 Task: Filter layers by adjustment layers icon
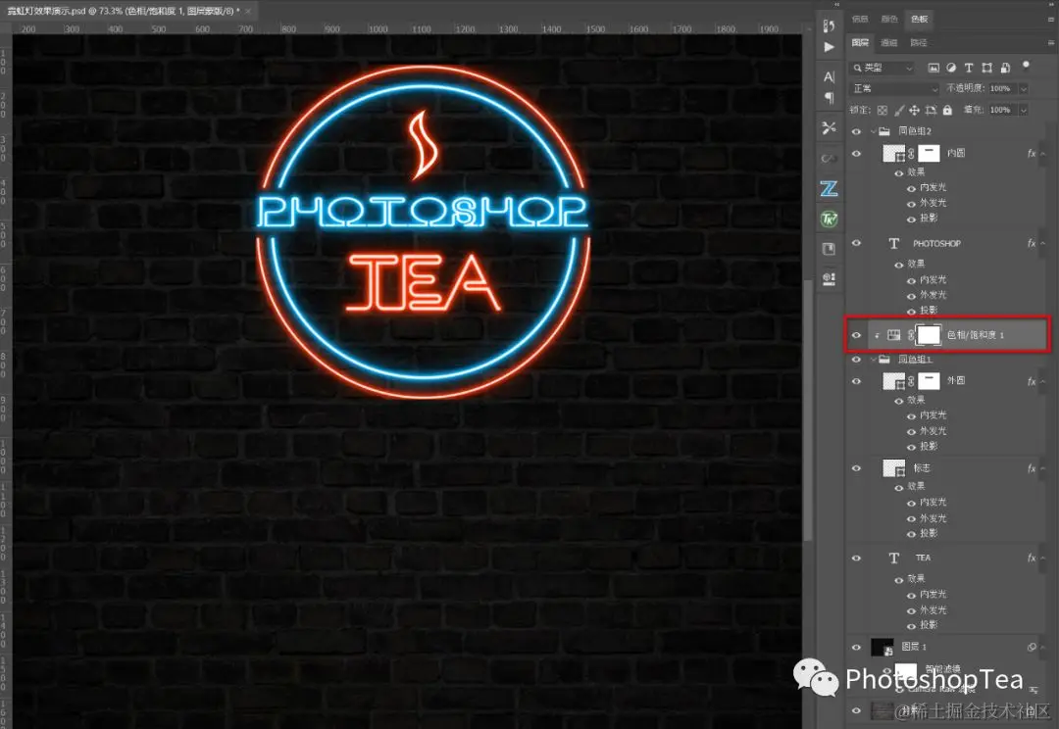point(951,68)
